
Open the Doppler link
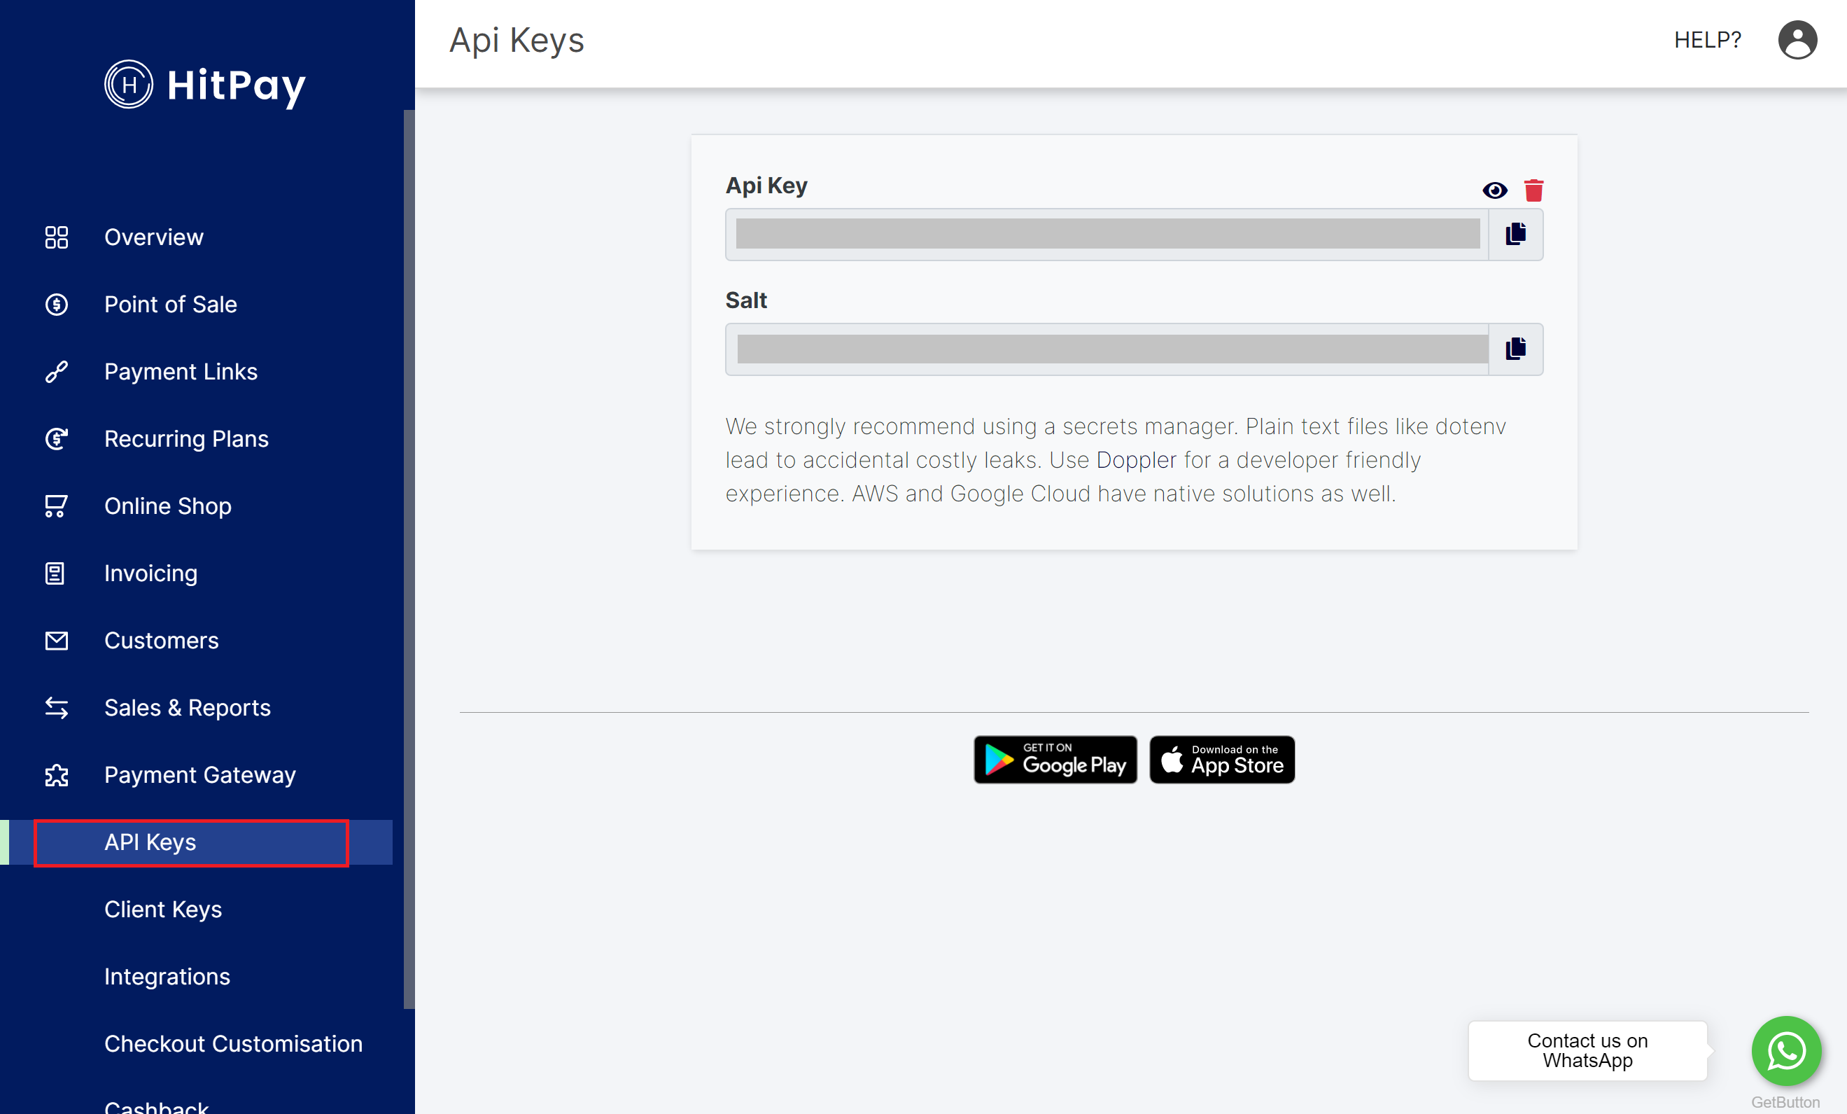(1136, 460)
